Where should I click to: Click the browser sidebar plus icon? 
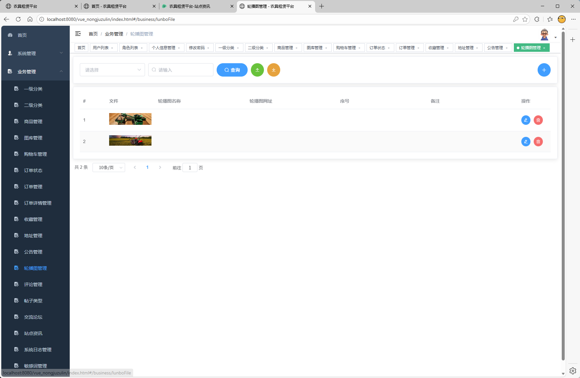pos(573,39)
